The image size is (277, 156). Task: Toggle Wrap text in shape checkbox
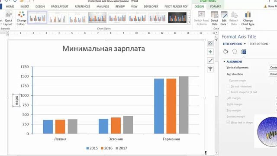click(x=228, y=122)
